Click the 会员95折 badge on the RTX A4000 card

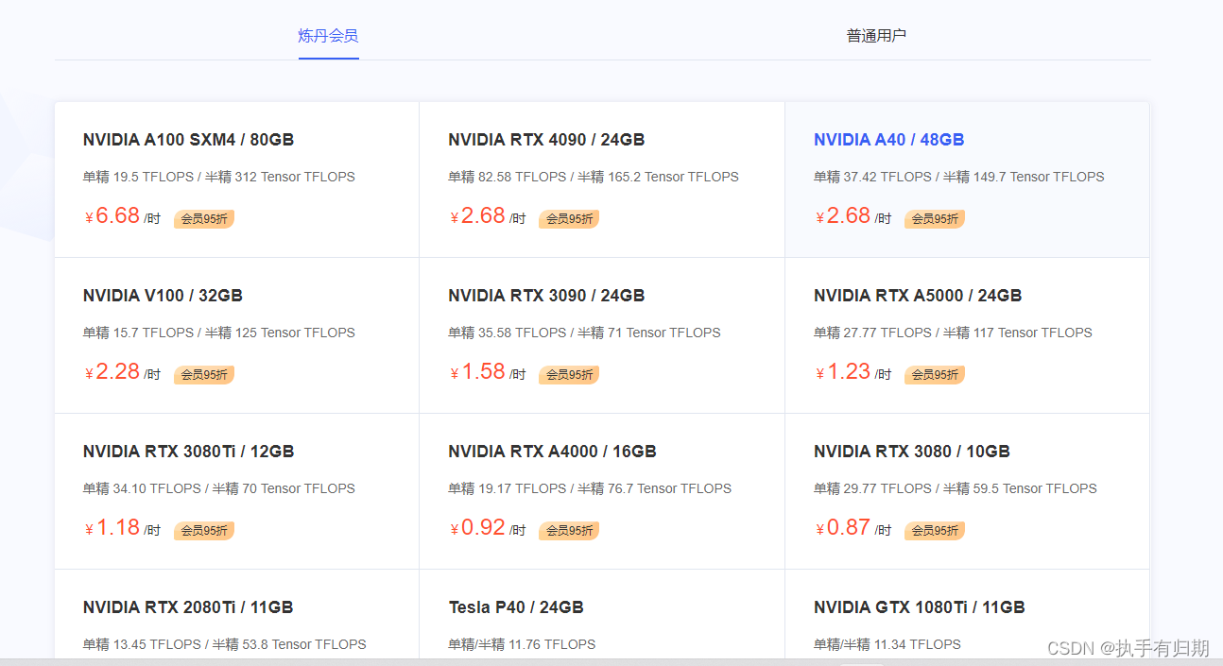click(569, 531)
